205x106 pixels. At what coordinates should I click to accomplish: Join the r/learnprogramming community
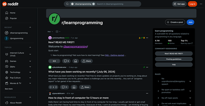coord(190,22)
